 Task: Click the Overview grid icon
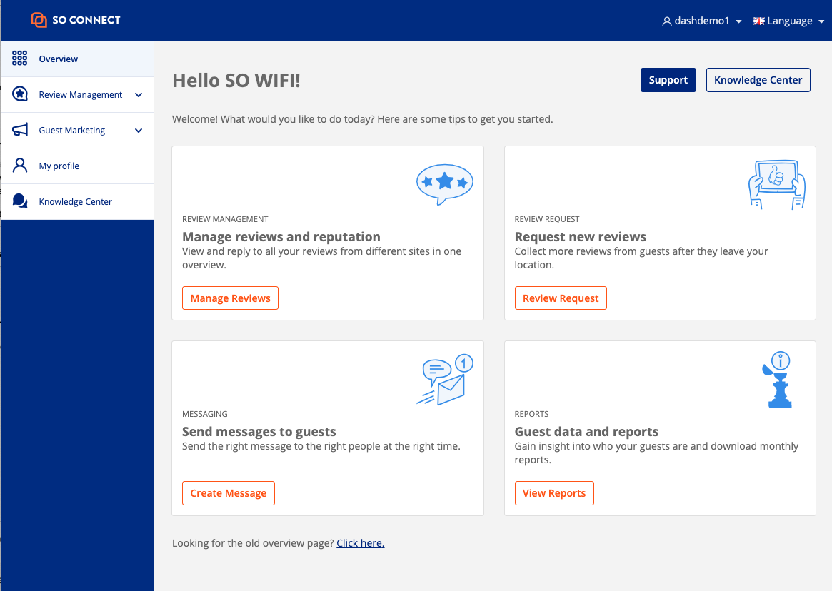click(x=19, y=59)
